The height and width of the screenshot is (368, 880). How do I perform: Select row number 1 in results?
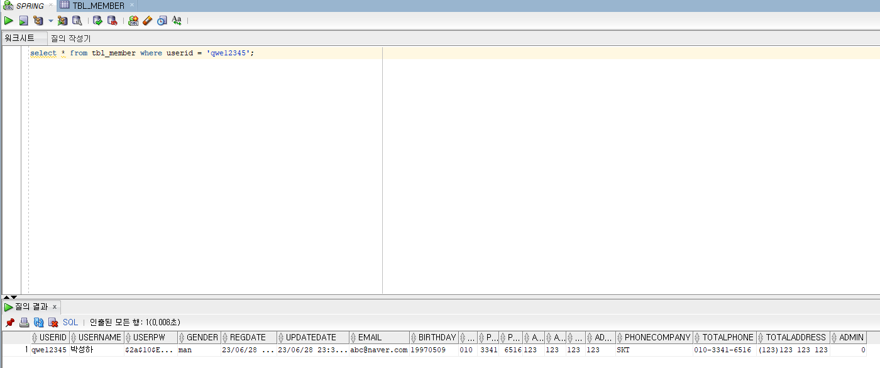point(16,350)
